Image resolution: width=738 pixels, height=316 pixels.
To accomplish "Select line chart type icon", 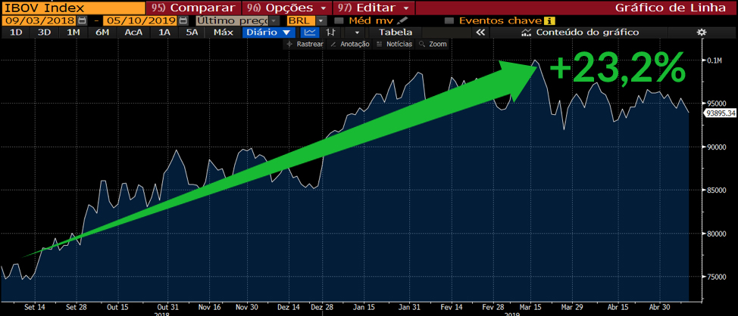I will pyautogui.click(x=309, y=33).
